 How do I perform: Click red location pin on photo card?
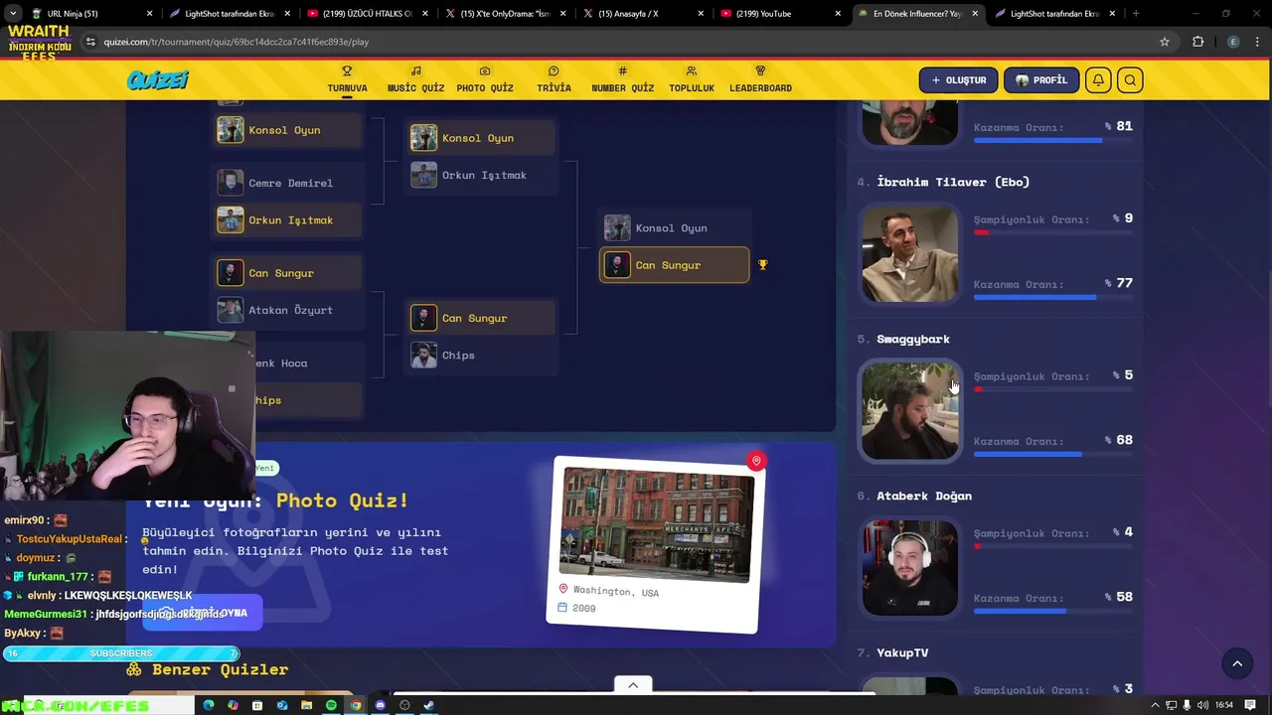pos(756,461)
